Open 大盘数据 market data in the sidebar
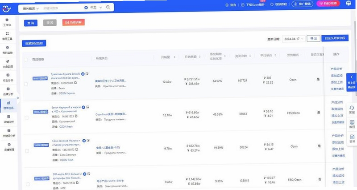This screenshot has height=190, width=357. coord(8,64)
